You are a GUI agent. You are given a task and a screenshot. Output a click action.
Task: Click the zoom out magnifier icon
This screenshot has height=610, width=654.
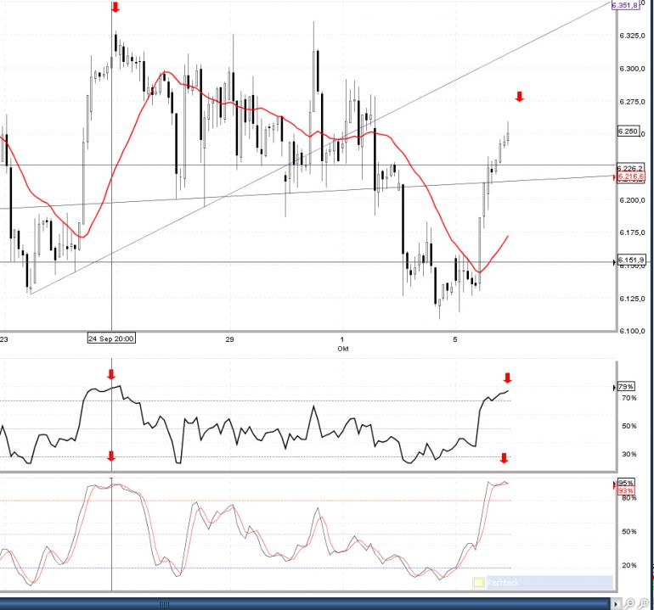(630, 603)
